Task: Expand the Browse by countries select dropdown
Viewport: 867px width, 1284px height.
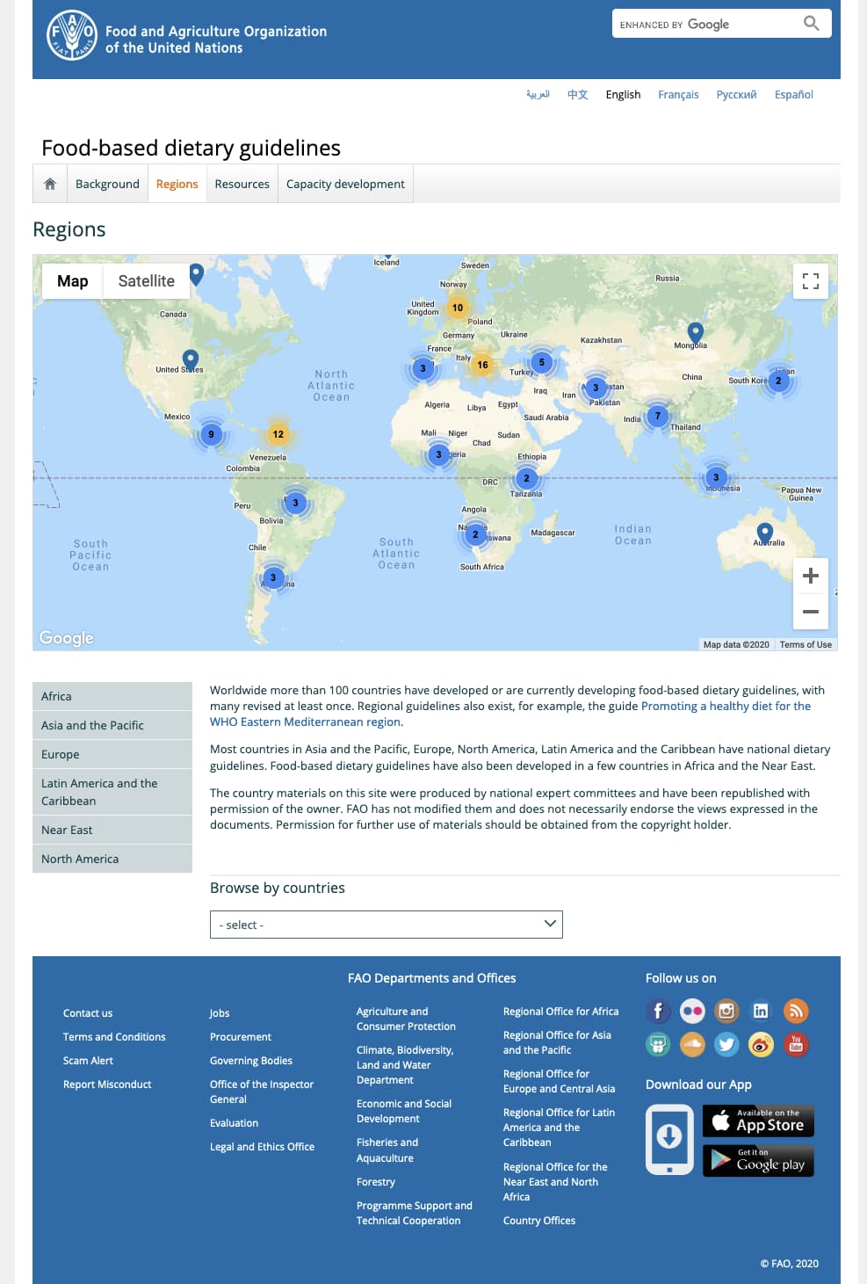Action: 387,925
